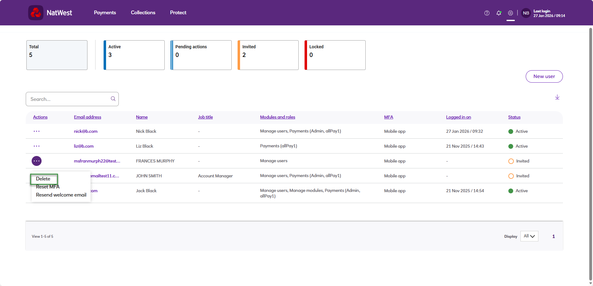
Task: Click the Liz Black name cell
Action: (145, 146)
